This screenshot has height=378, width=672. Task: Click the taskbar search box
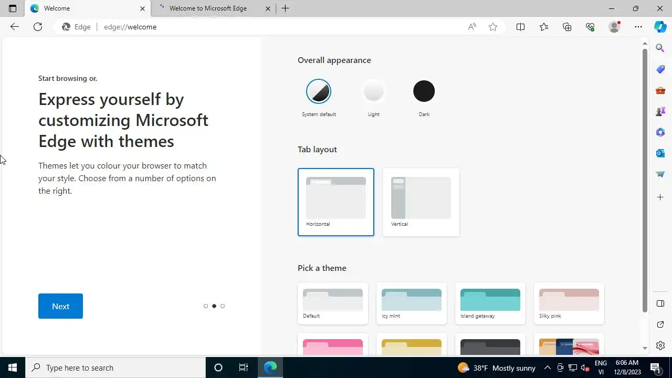coord(115,367)
